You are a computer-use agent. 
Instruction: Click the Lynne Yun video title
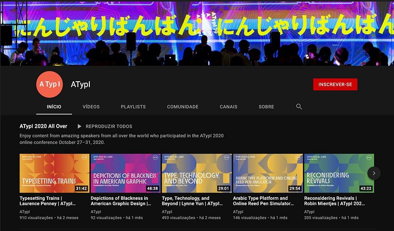pos(192,201)
